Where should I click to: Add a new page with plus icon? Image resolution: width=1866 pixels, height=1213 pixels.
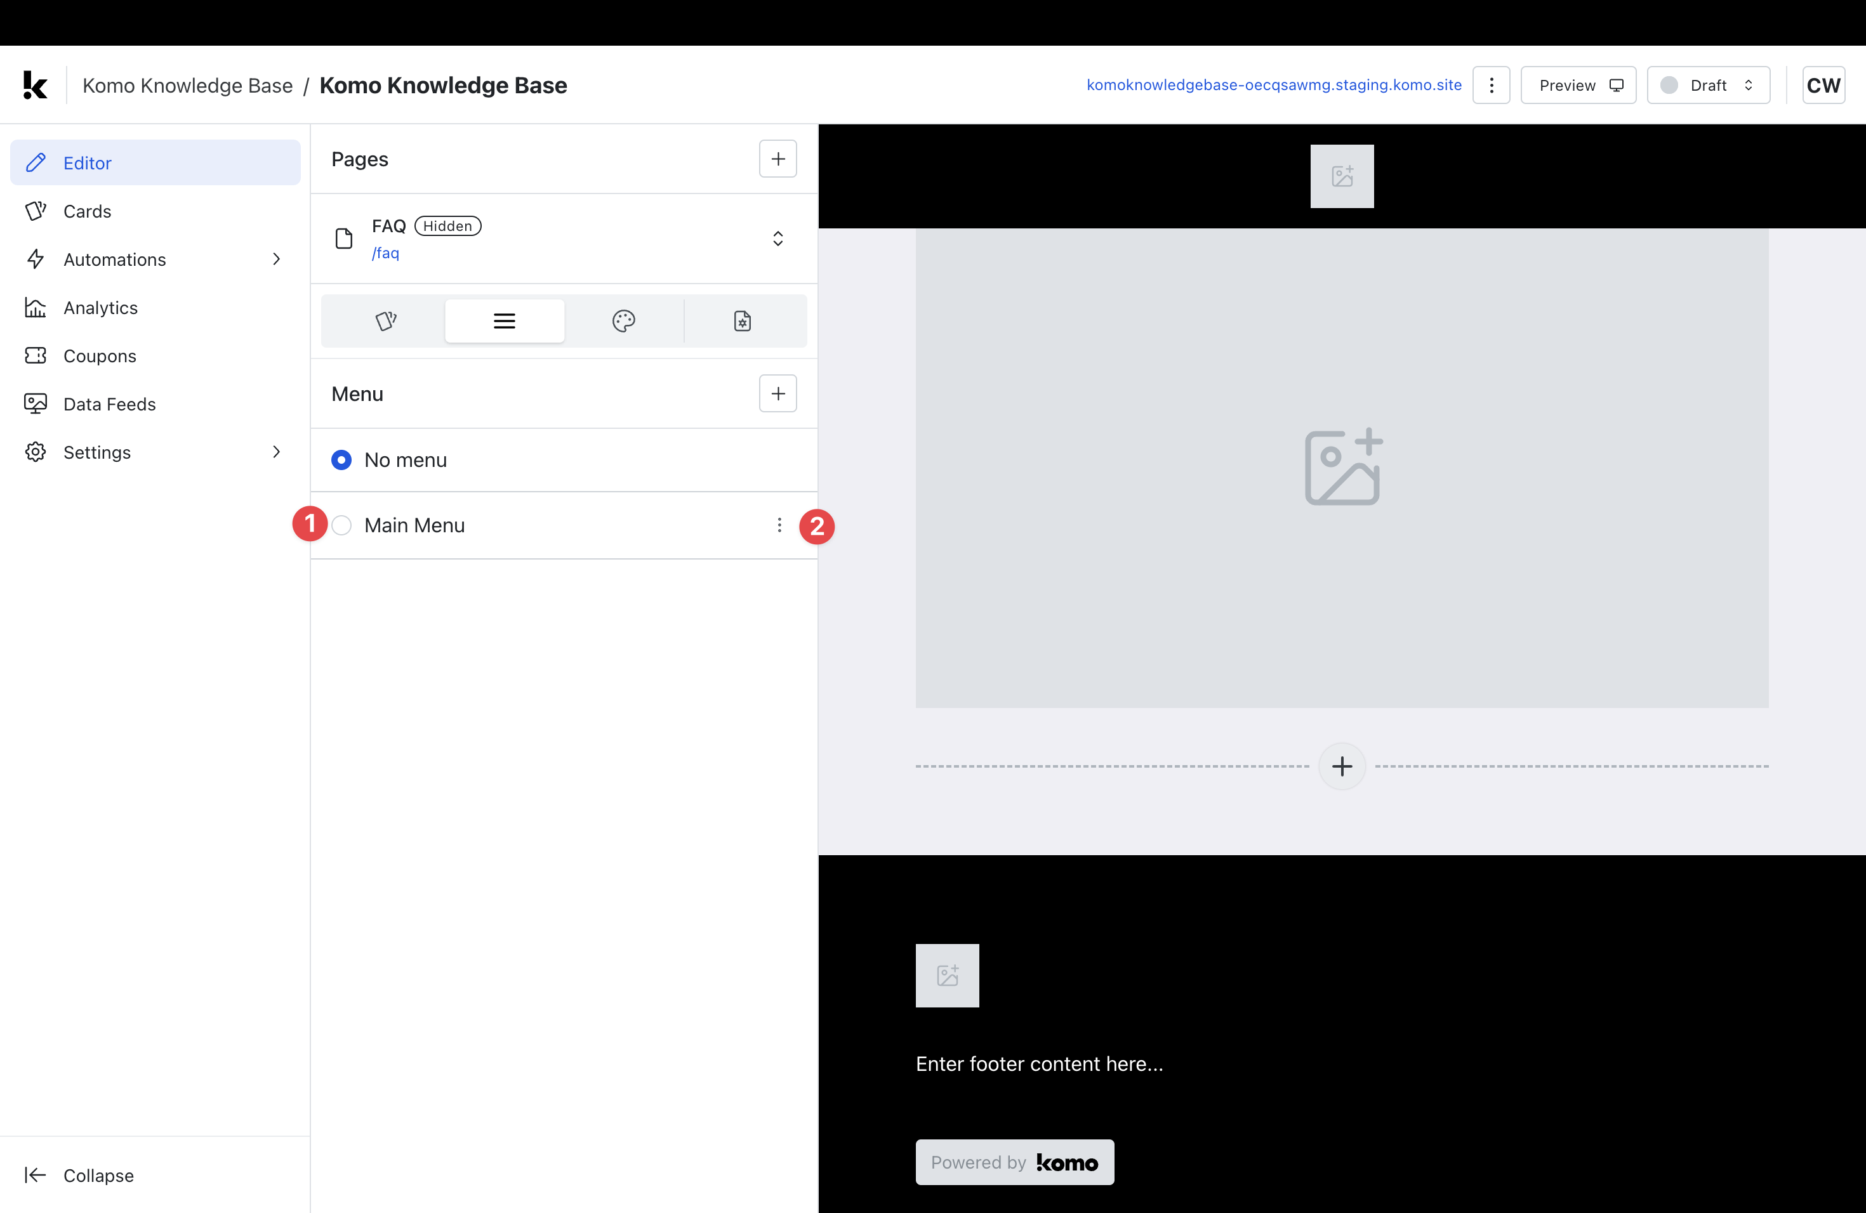[777, 159]
